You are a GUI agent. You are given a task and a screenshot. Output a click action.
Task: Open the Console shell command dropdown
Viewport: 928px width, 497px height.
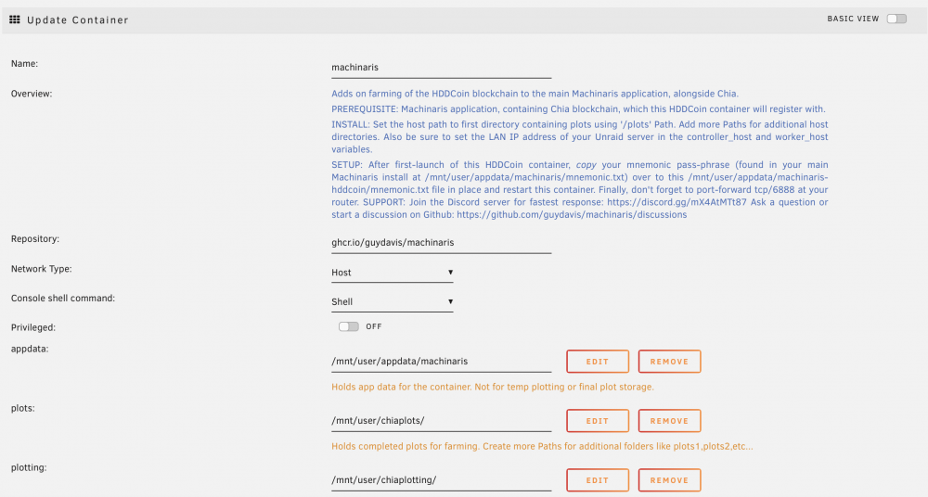[x=393, y=301]
